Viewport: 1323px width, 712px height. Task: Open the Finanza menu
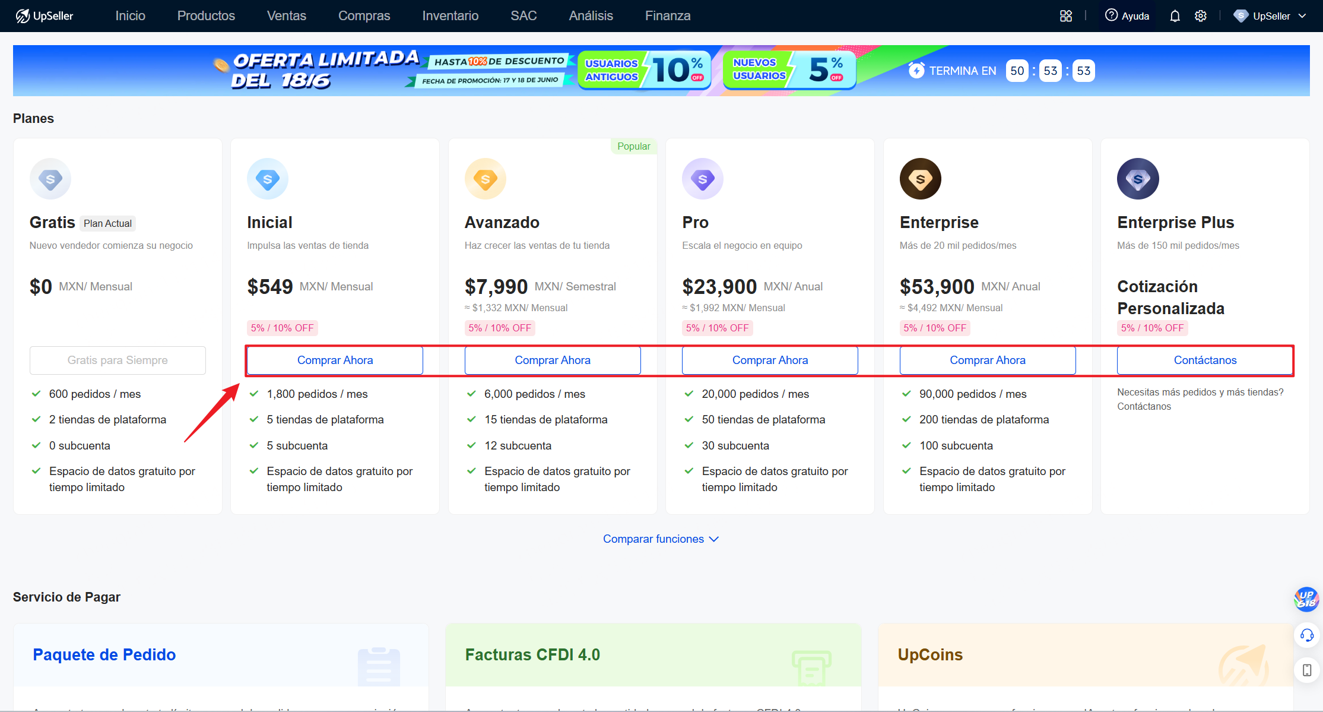[x=668, y=16]
